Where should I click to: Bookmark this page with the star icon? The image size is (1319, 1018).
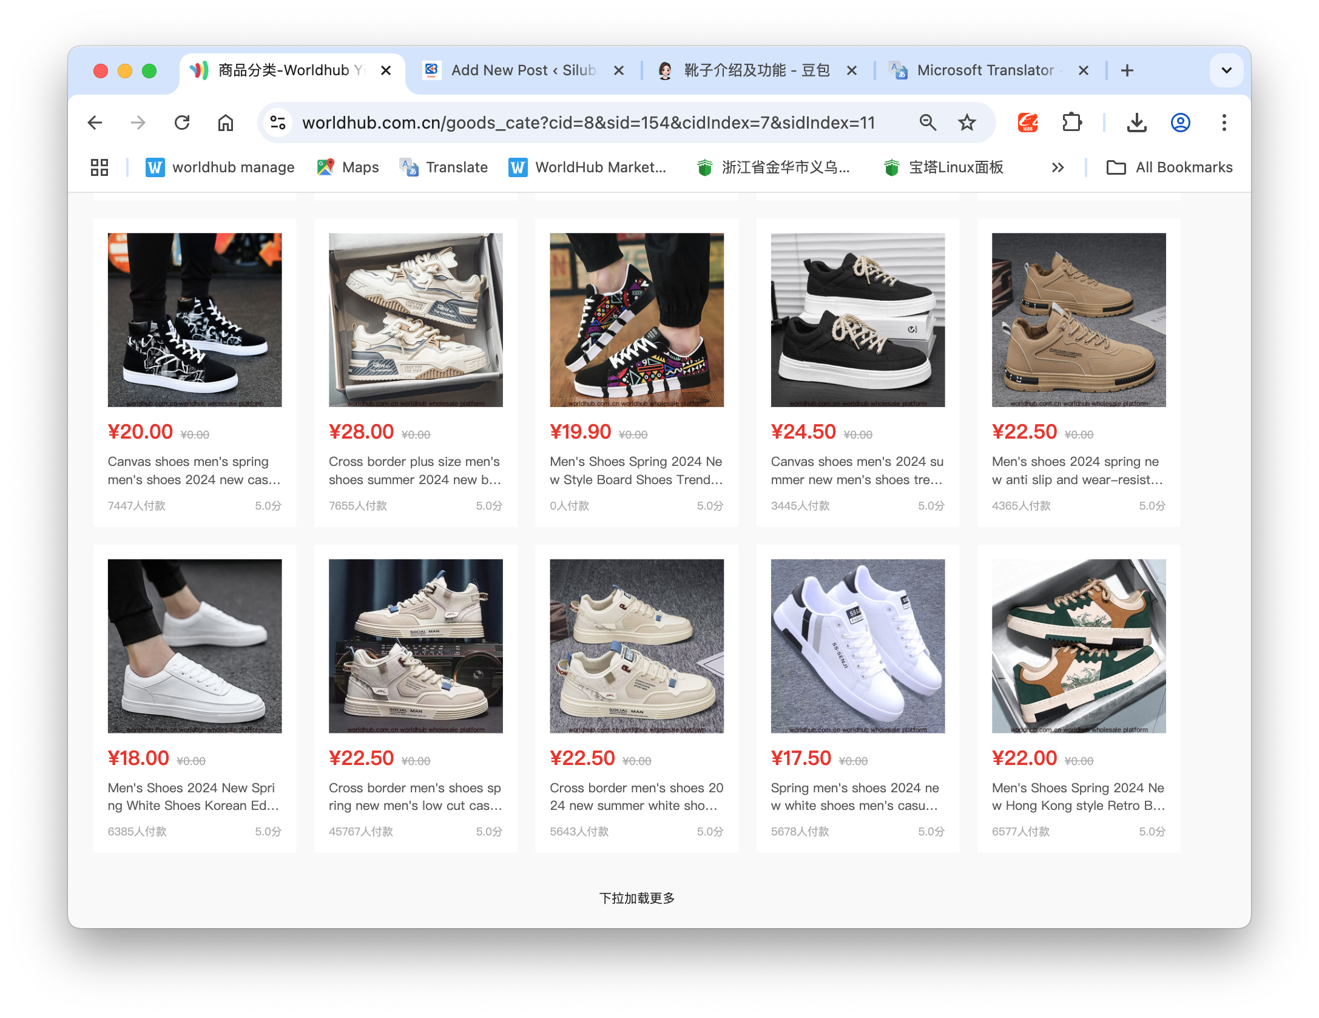click(x=966, y=123)
